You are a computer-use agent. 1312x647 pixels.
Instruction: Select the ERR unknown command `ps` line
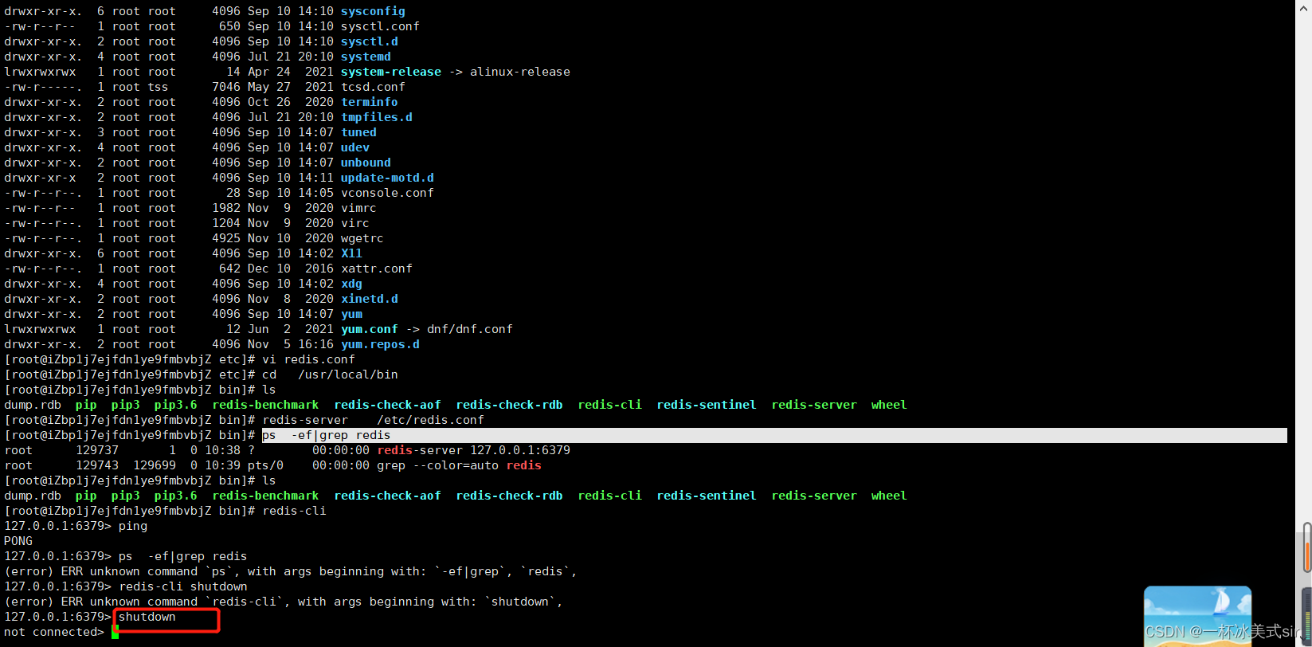[291, 571]
